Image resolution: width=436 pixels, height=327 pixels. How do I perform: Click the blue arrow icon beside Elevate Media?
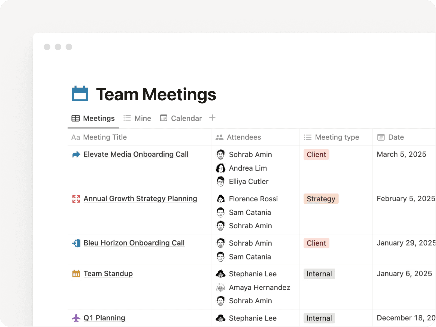(76, 155)
